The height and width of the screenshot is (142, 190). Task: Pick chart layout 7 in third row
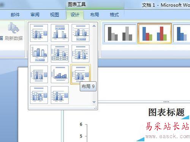tap(39, 74)
